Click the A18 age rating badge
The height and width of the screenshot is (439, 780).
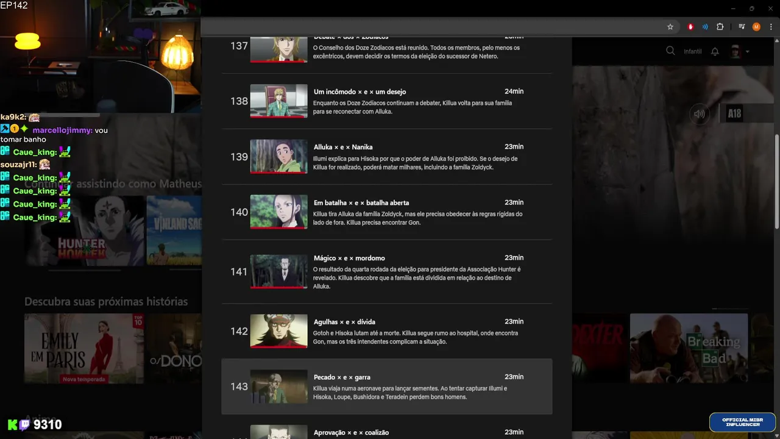coord(734,113)
